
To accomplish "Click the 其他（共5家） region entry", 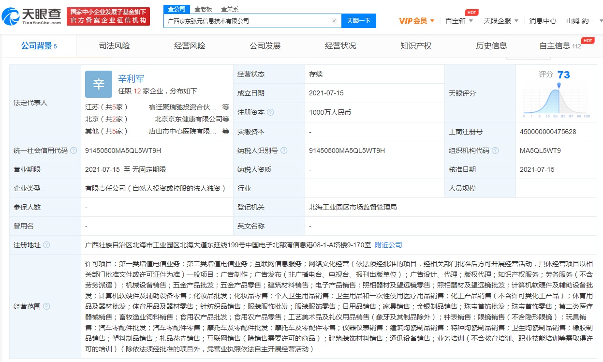I will (x=106, y=131).
